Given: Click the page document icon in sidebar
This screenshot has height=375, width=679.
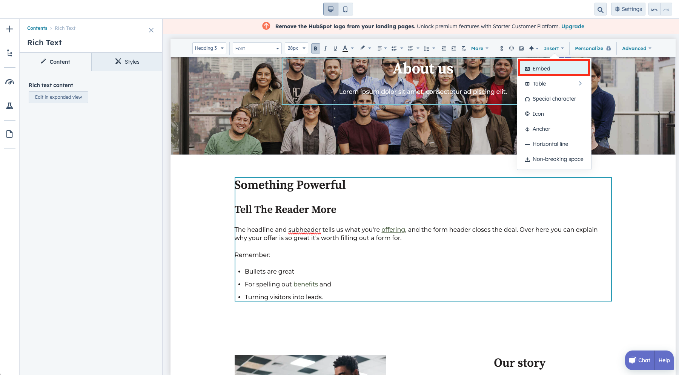Looking at the screenshot, I should coord(9,134).
